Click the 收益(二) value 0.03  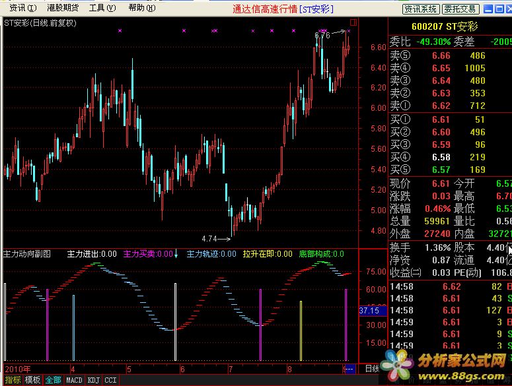(x=441, y=273)
